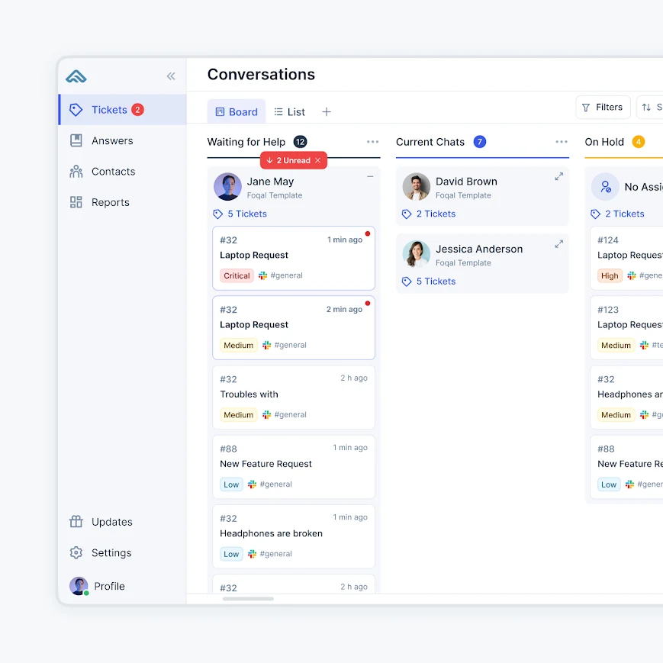Screen dimensions: 663x663
Task: Open Tickets in the sidebar
Action: [109, 110]
